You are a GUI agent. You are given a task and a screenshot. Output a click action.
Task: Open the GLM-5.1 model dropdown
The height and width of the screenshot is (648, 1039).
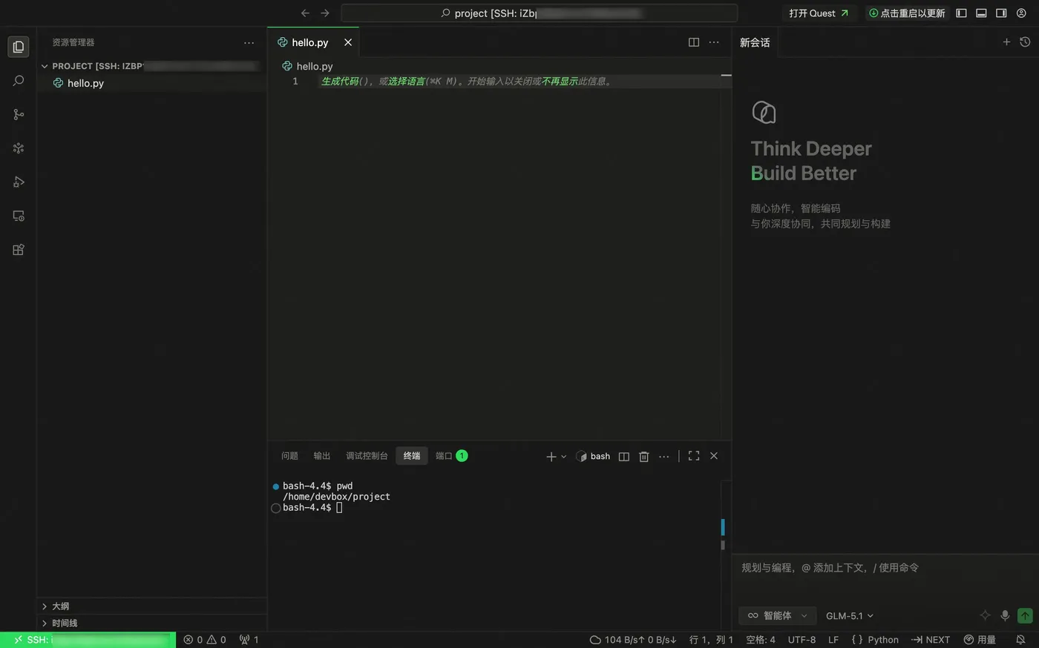pos(850,615)
